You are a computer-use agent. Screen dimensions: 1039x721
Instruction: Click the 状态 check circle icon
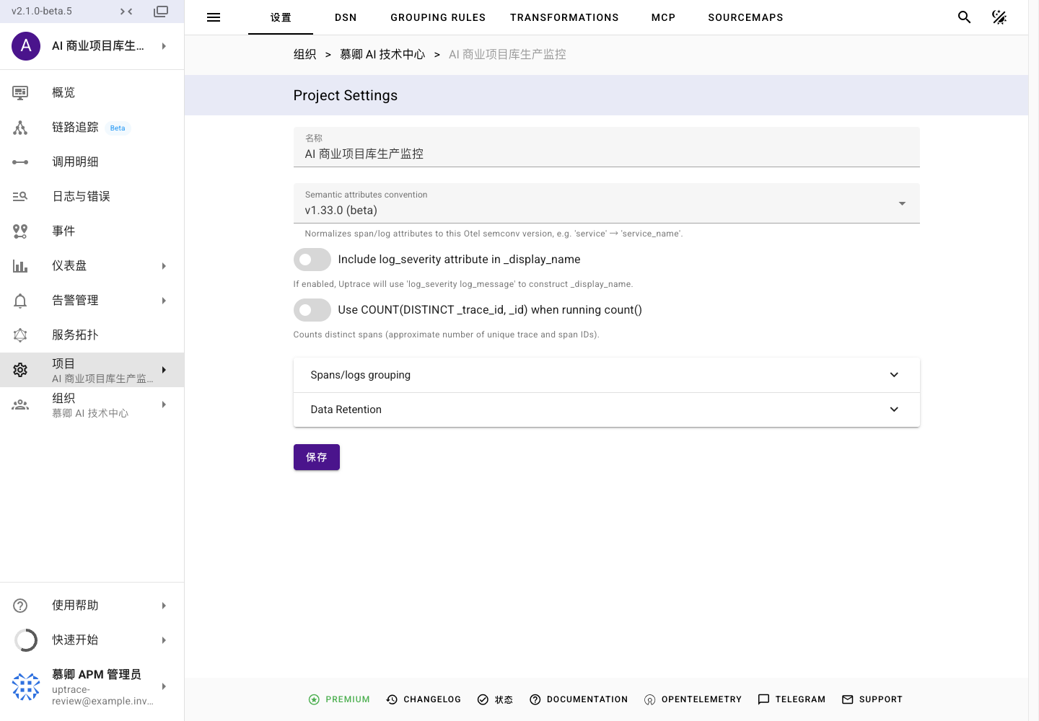[x=483, y=699]
